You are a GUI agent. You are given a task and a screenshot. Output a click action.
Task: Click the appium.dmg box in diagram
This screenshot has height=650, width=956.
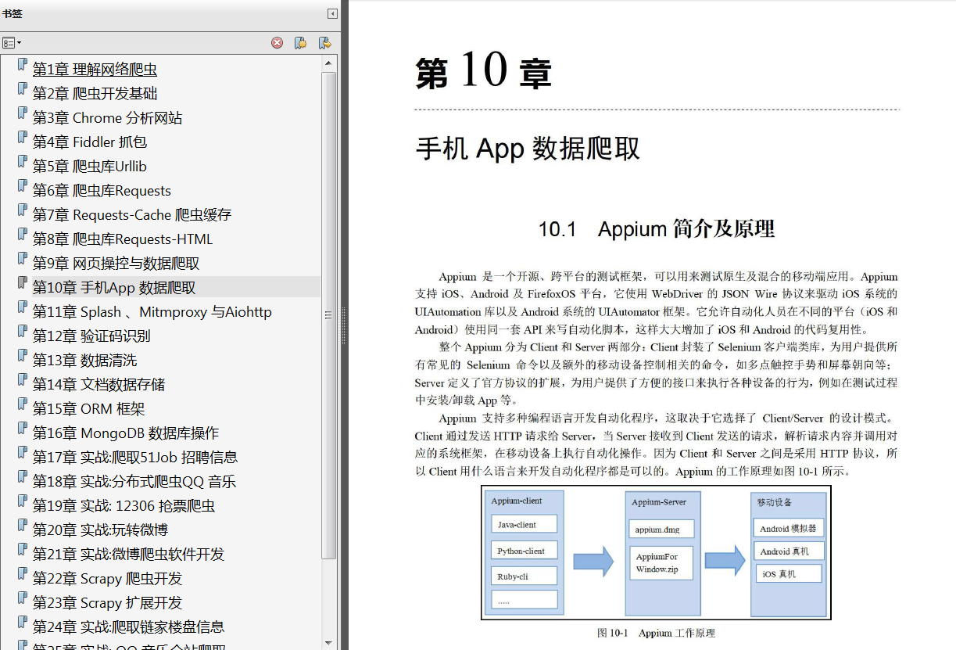click(x=661, y=529)
